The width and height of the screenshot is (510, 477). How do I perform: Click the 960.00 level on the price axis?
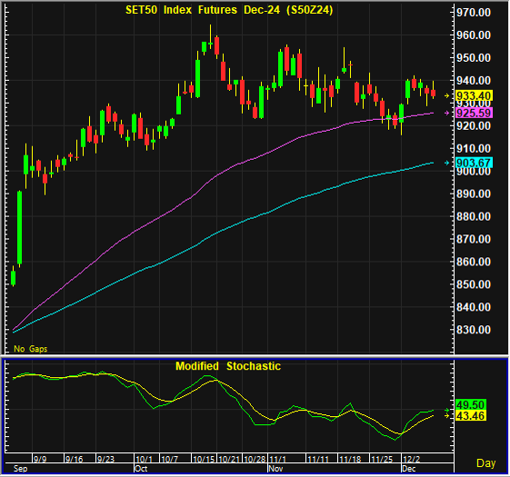pos(474,35)
